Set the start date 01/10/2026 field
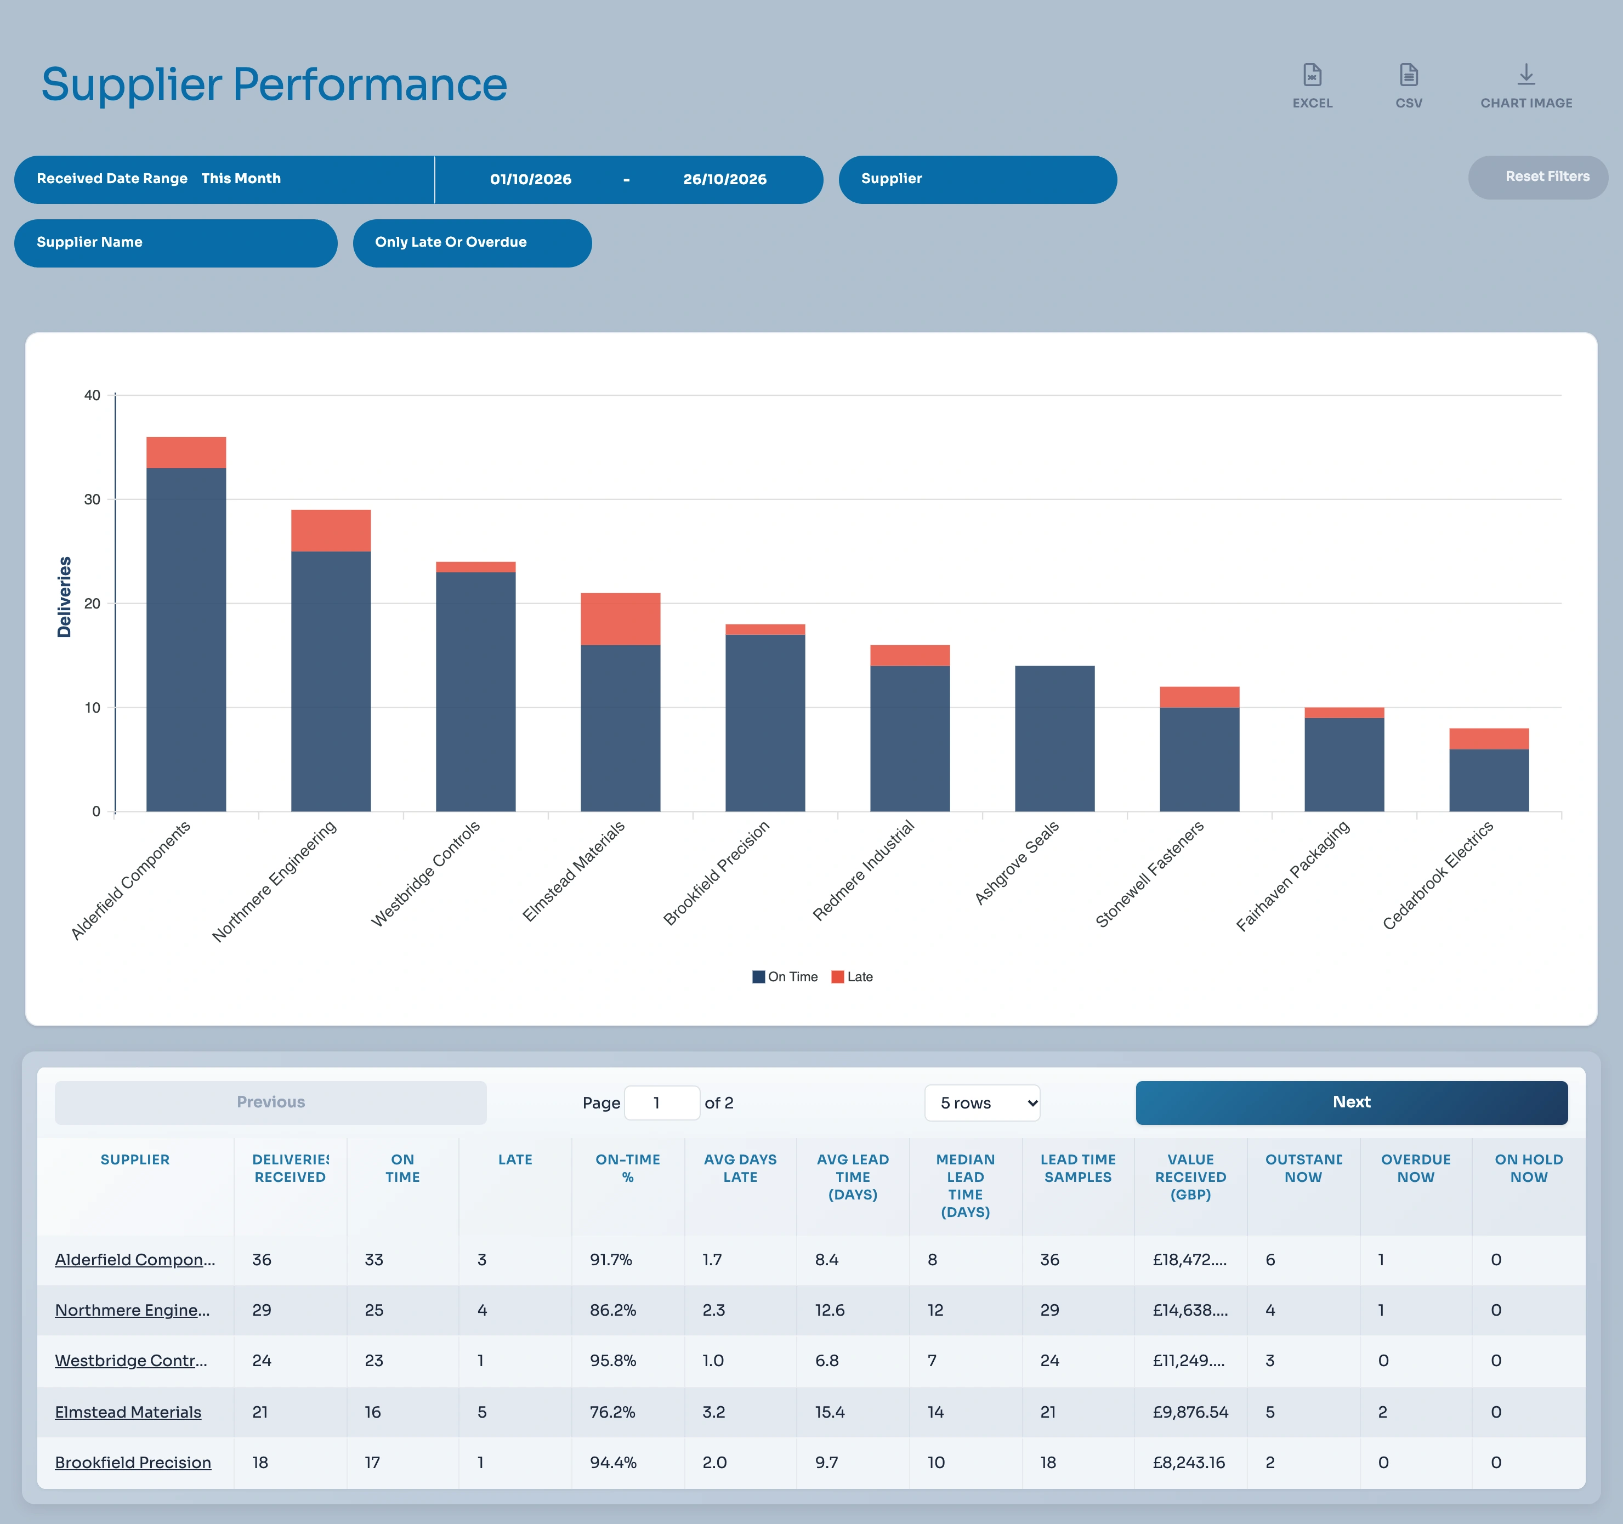 click(531, 179)
